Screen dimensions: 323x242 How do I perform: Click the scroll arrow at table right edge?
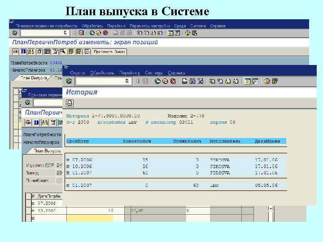[271, 209]
